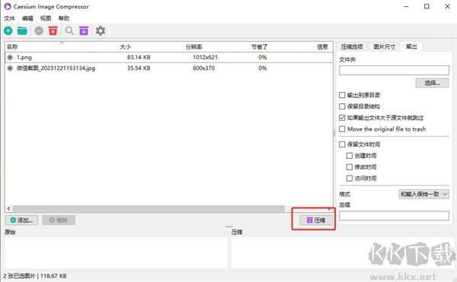The image size is (457, 282).
Task: Click the green add files toolbar icon
Action: coord(8,30)
